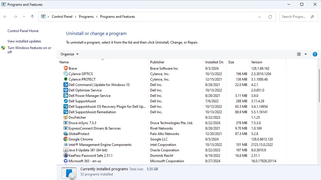Open the Organize dropdown

click(69, 54)
